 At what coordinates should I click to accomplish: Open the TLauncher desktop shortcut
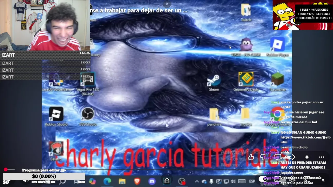278,82
